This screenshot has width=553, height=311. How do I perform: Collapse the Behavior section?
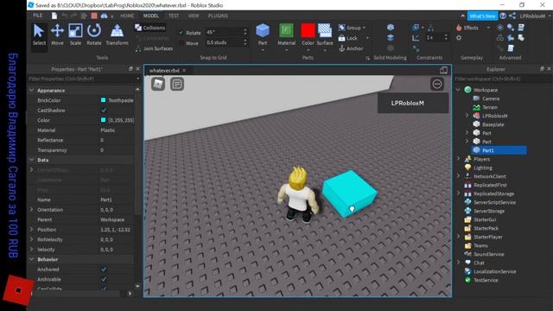pos(31,259)
